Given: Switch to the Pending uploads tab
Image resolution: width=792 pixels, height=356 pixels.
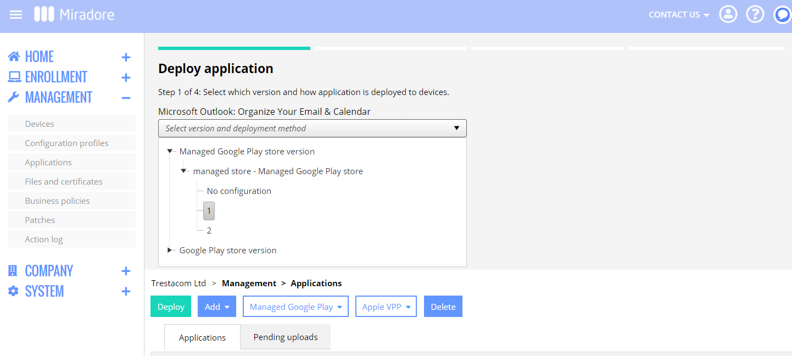Looking at the screenshot, I should [x=286, y=337].
